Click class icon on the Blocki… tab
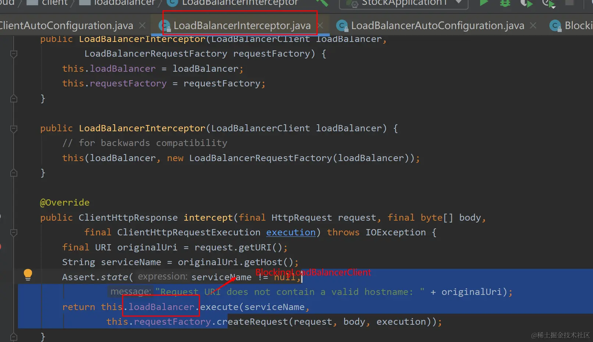This screenshot has height=342, width=593. (x=555, y=25)
